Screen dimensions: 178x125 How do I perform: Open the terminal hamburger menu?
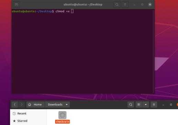pos(125,4)
